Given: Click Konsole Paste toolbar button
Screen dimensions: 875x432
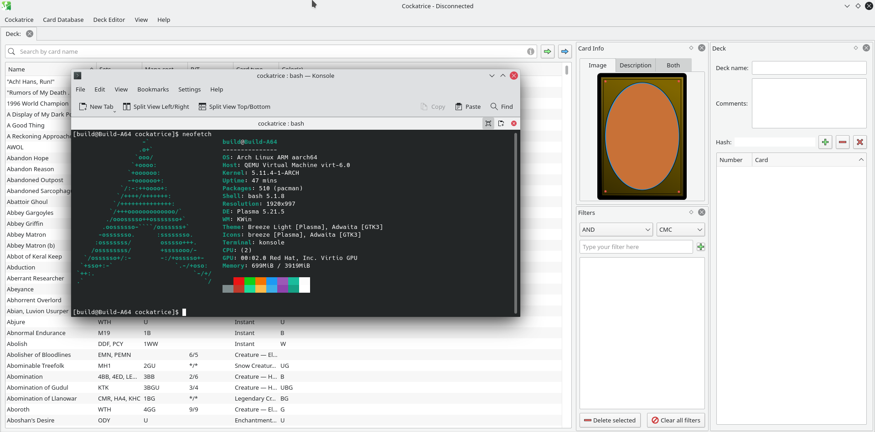Looking at the screenshot, I should click(x=468, y=107).
